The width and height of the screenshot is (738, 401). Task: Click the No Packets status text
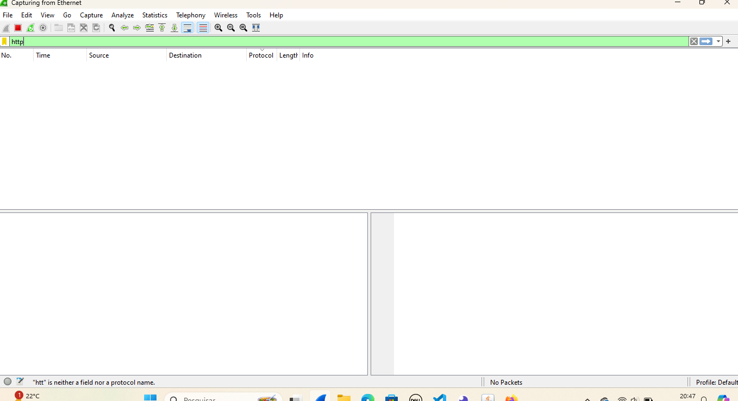506,383
